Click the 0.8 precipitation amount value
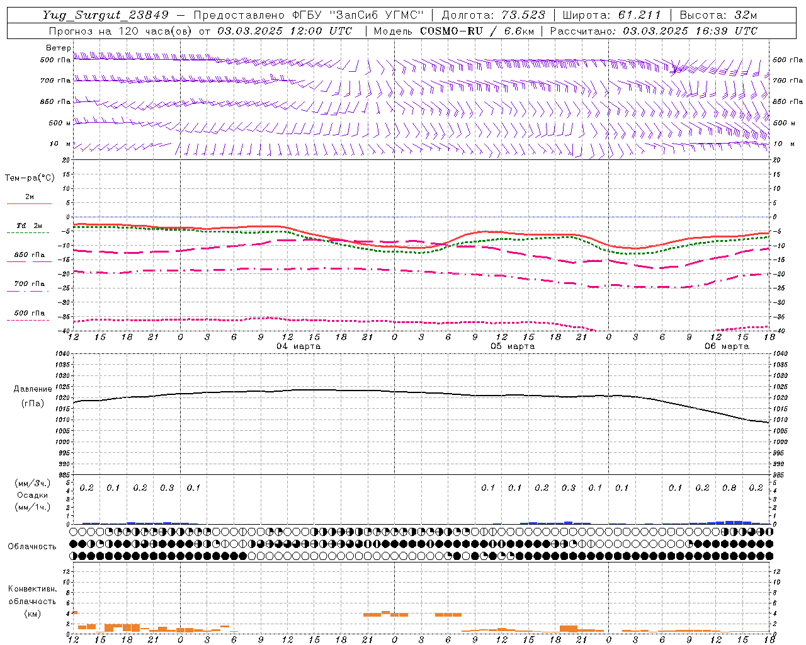 [729, 488]
